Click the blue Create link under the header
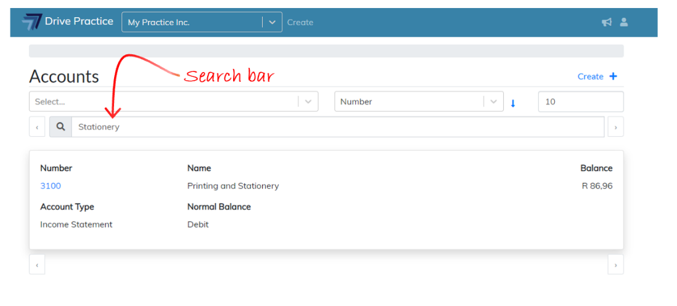 [590, 76]
